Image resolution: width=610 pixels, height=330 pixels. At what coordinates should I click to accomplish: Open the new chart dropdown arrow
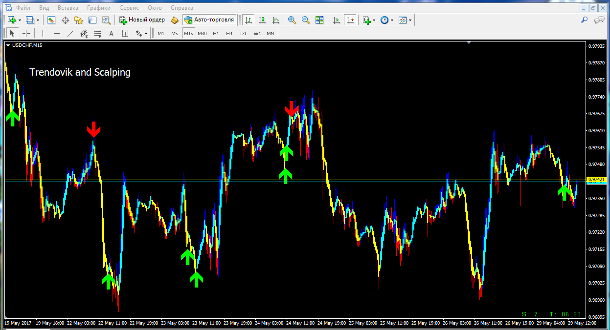[20, 20]
